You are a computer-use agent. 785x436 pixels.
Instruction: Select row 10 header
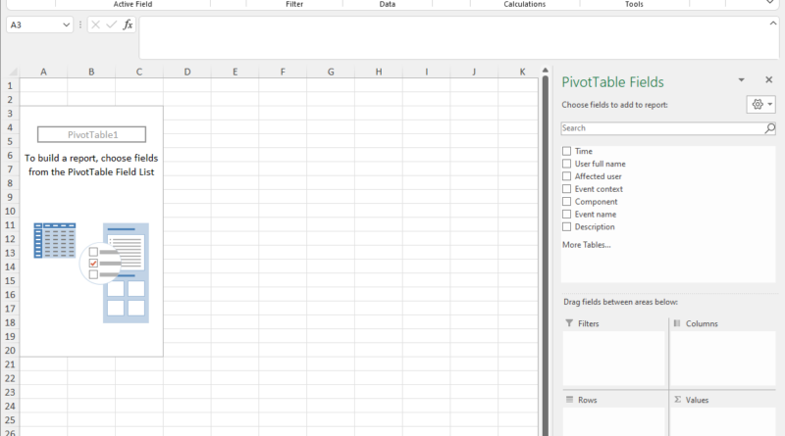pos(10,211)
